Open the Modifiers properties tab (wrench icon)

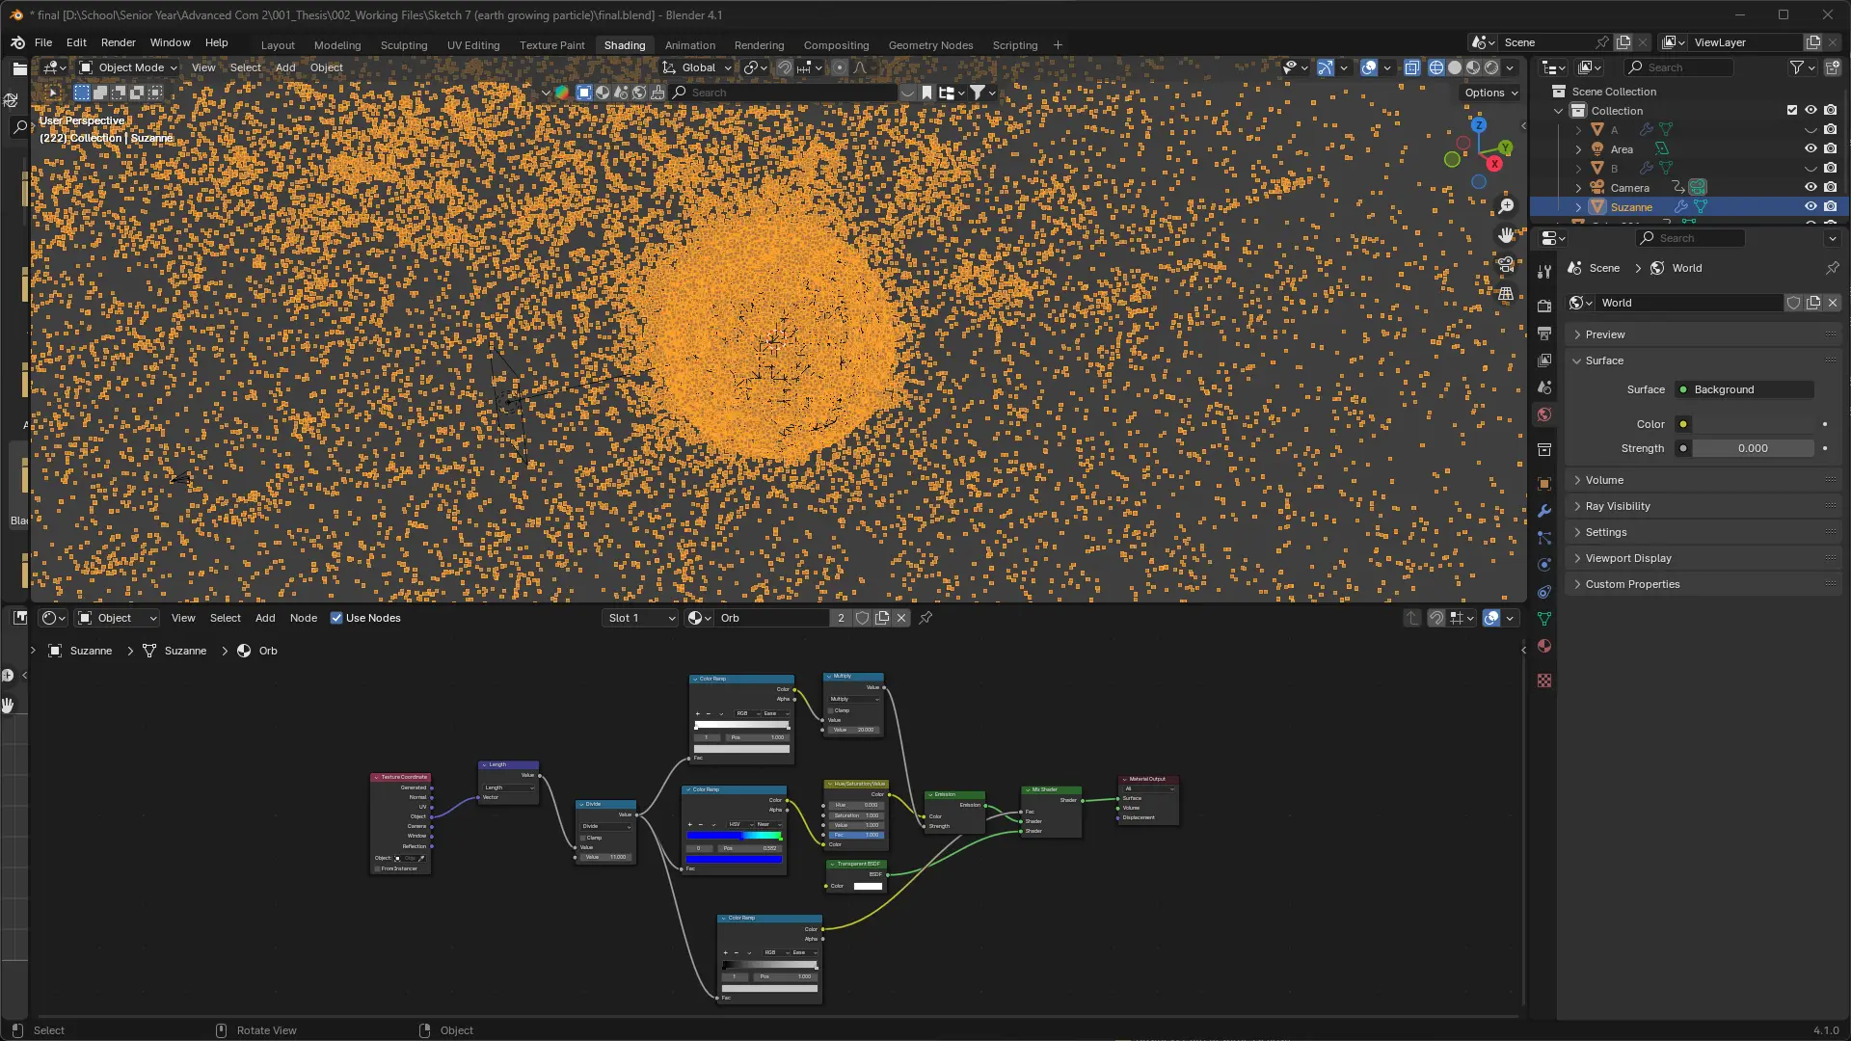tap(1544, 511)
